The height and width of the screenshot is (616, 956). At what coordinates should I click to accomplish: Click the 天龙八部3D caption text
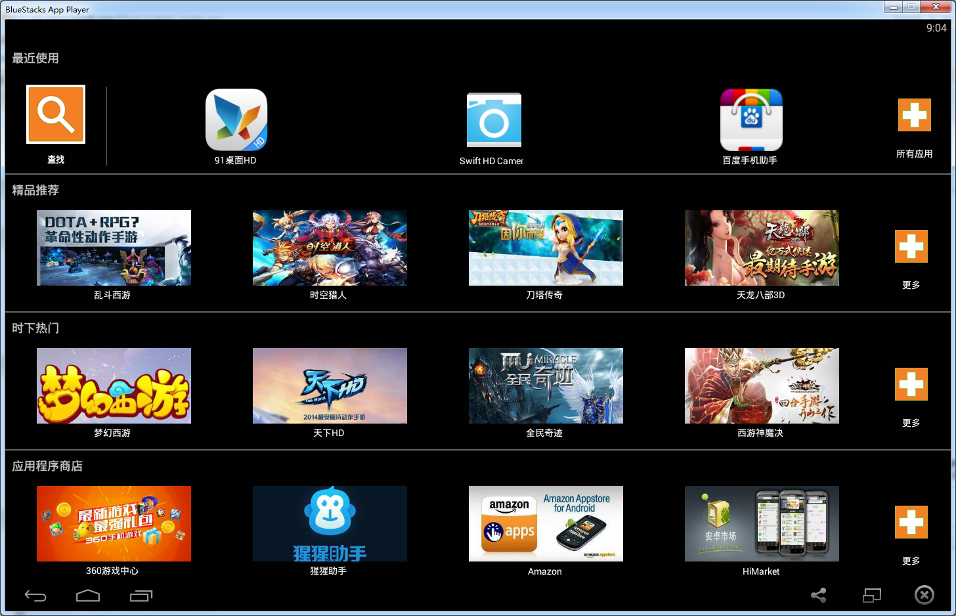(x=761, y=295)
